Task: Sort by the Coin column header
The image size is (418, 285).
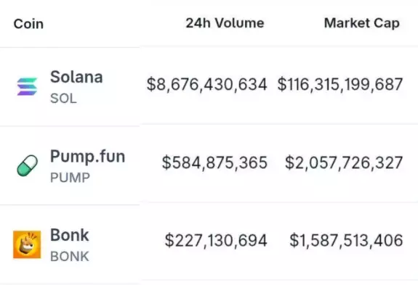Action: [28, 24]
